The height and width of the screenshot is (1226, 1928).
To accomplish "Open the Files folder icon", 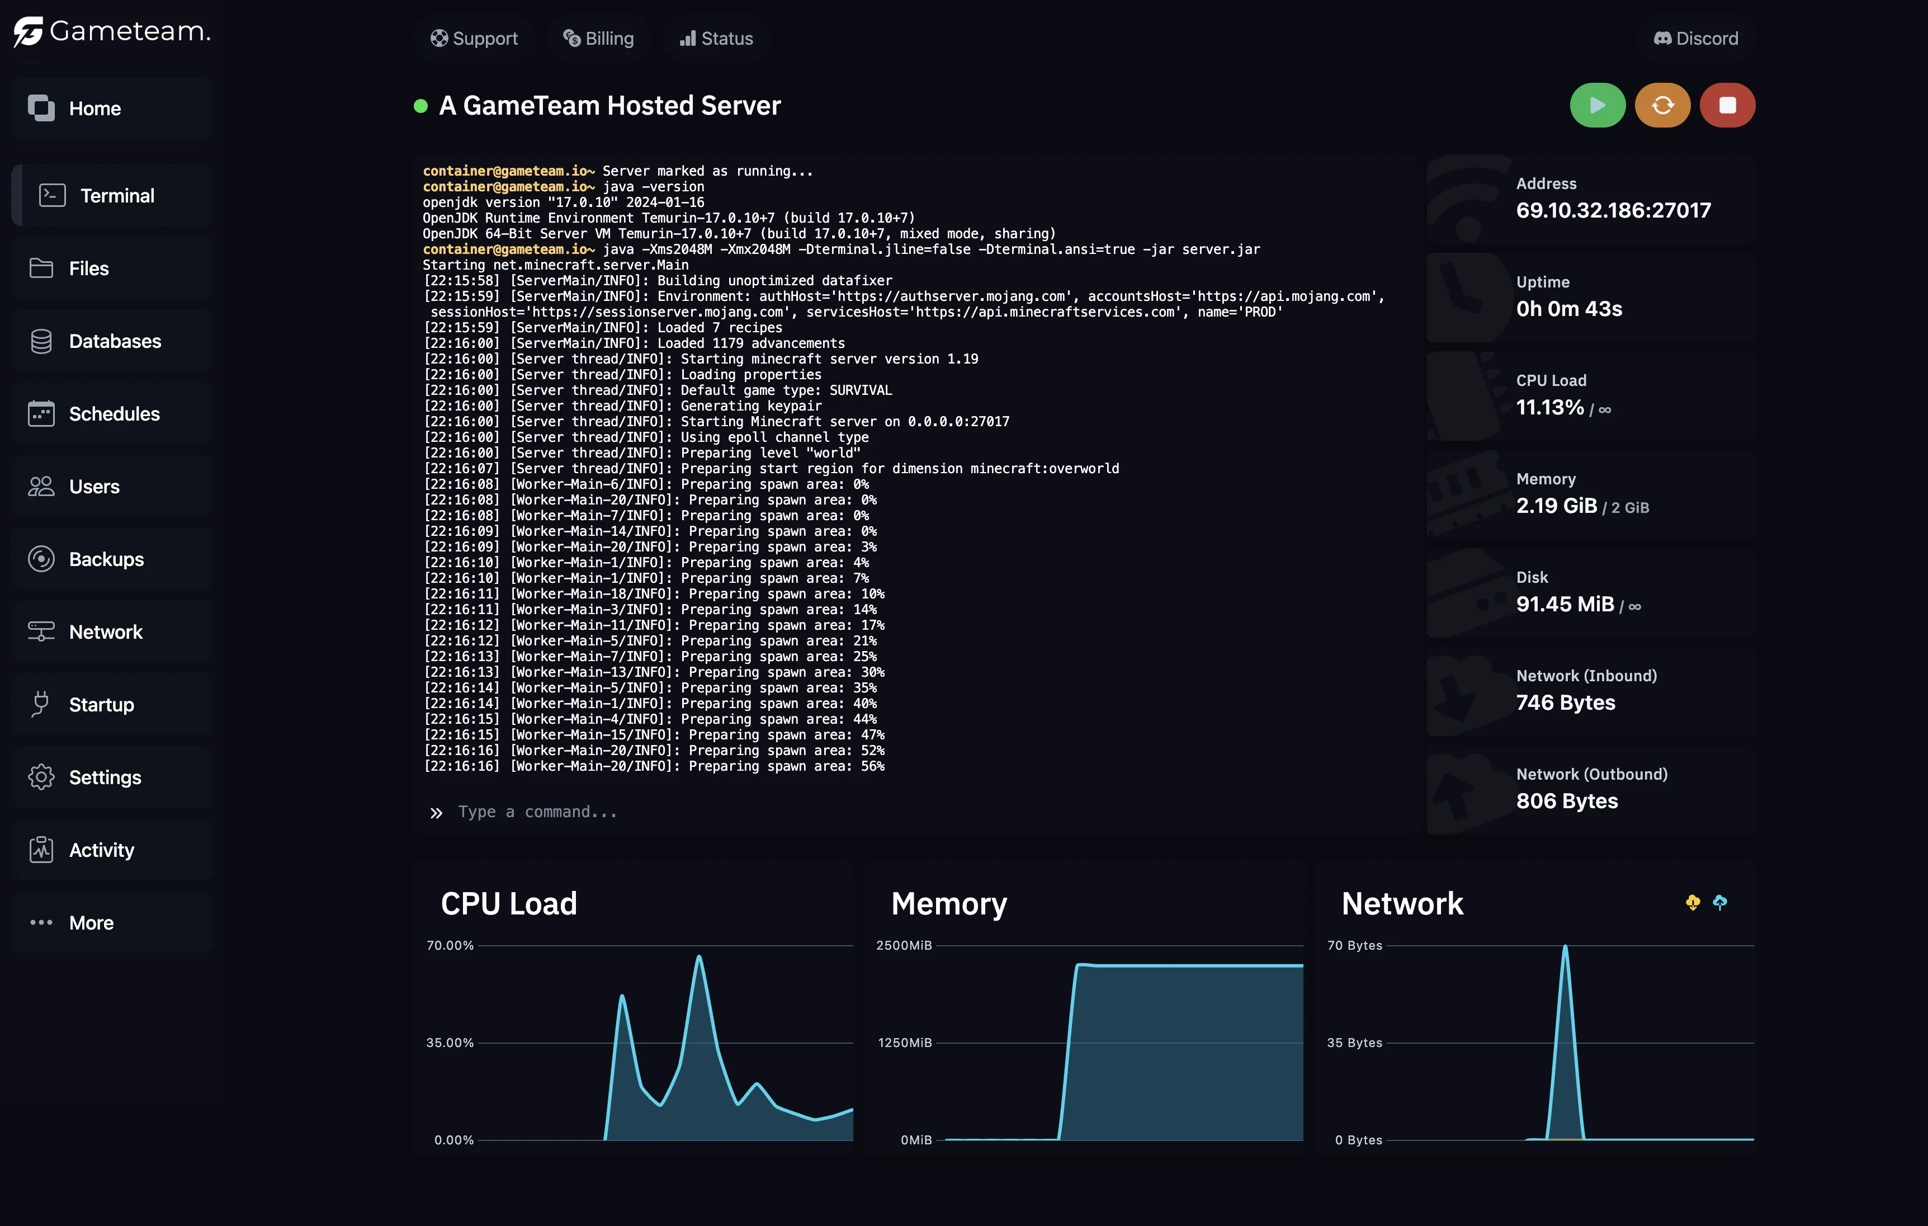I will [x=41, y=268].
